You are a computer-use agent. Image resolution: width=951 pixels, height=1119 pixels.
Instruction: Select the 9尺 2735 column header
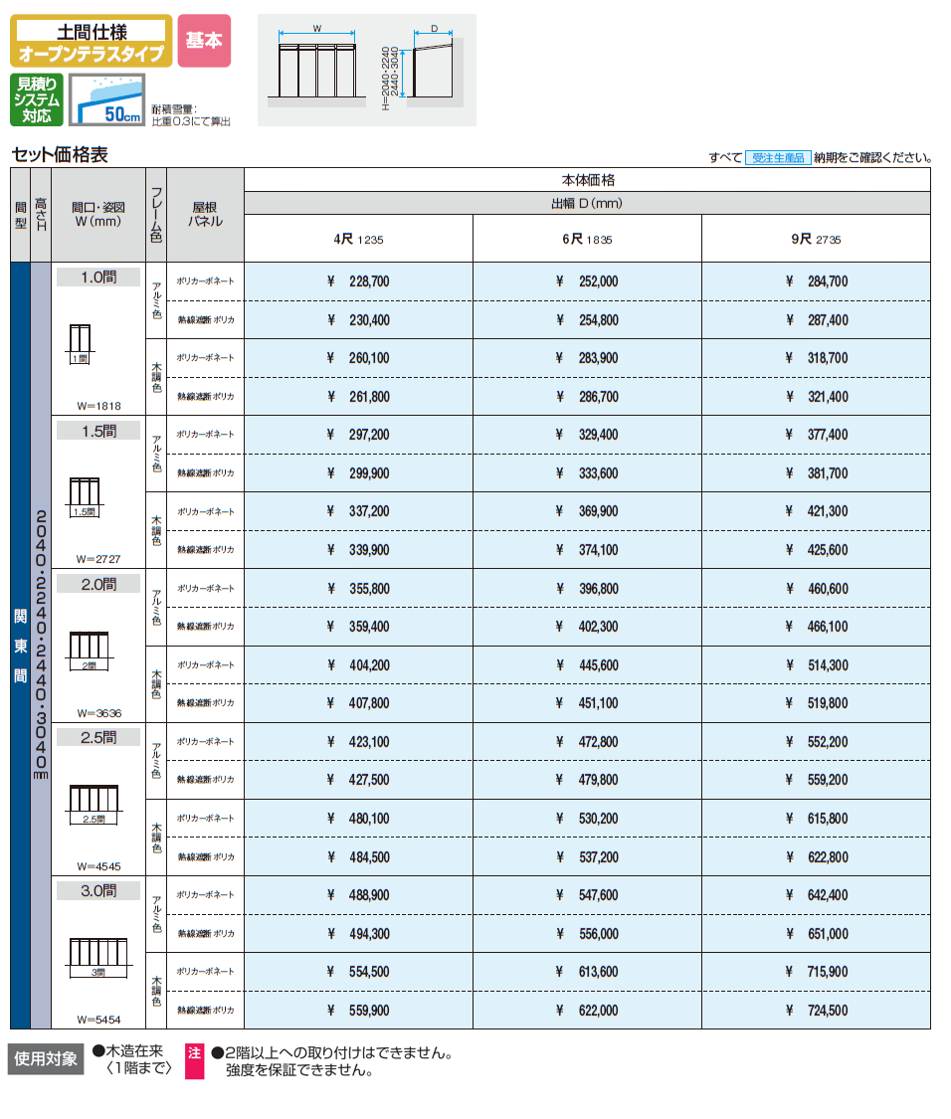pos(816,240)
